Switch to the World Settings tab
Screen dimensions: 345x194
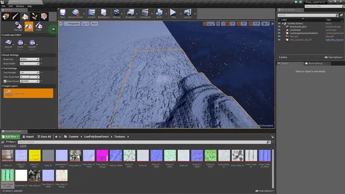click(x=315, y=64)
